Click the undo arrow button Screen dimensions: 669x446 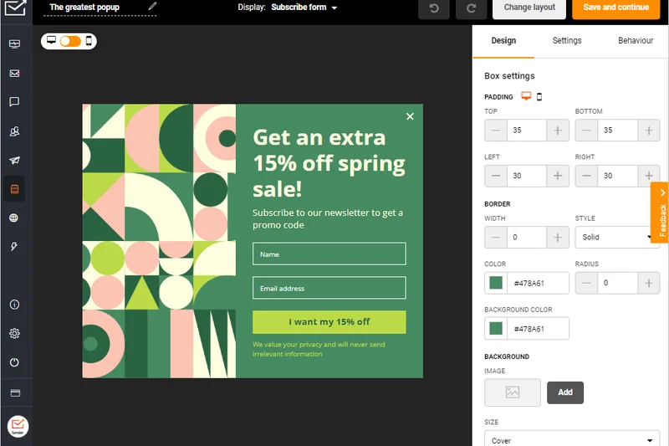(x=433, y=8)
